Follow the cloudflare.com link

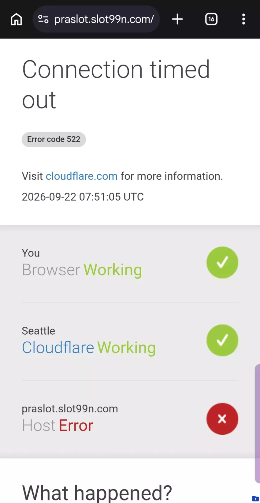click(x=82, y=176)
